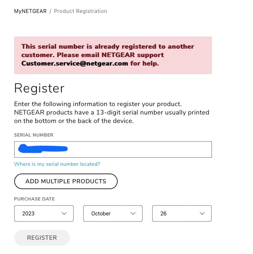The width and height of the screenshot is (253, 254).
Task: Open the purchase day dropdown showing 26
Action: 182,213
